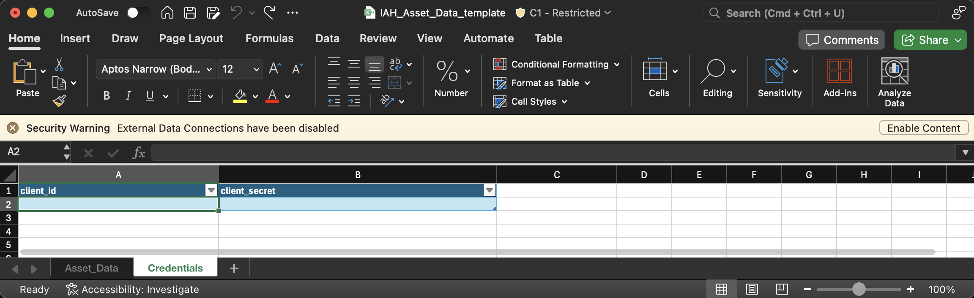Open the Formulas ribbon tab

pos(269,38)
